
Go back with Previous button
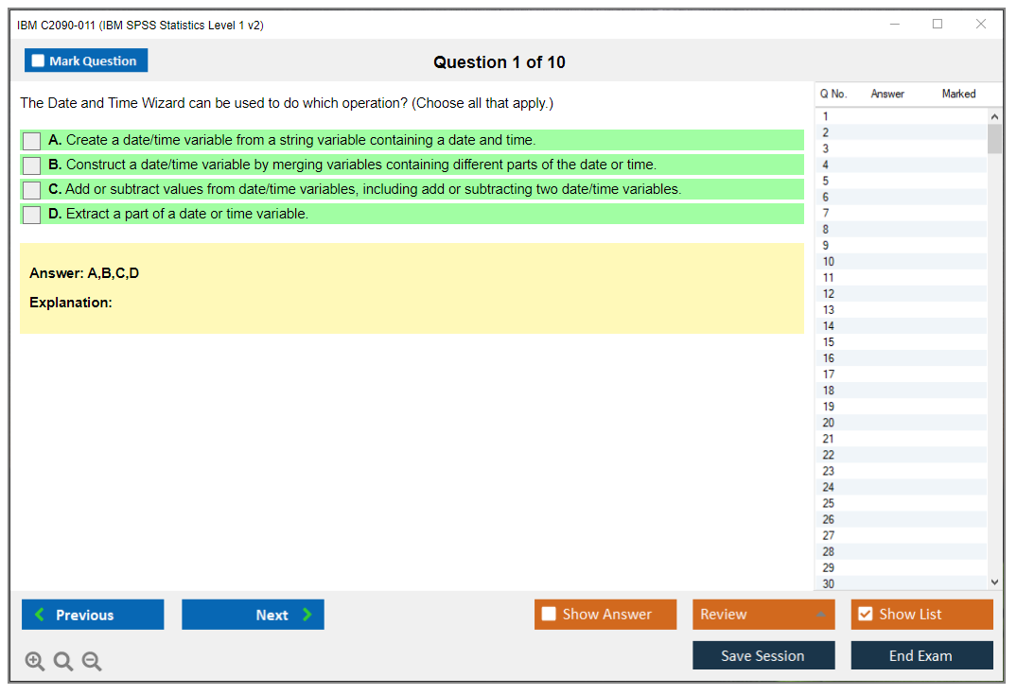tap(93, 615)
